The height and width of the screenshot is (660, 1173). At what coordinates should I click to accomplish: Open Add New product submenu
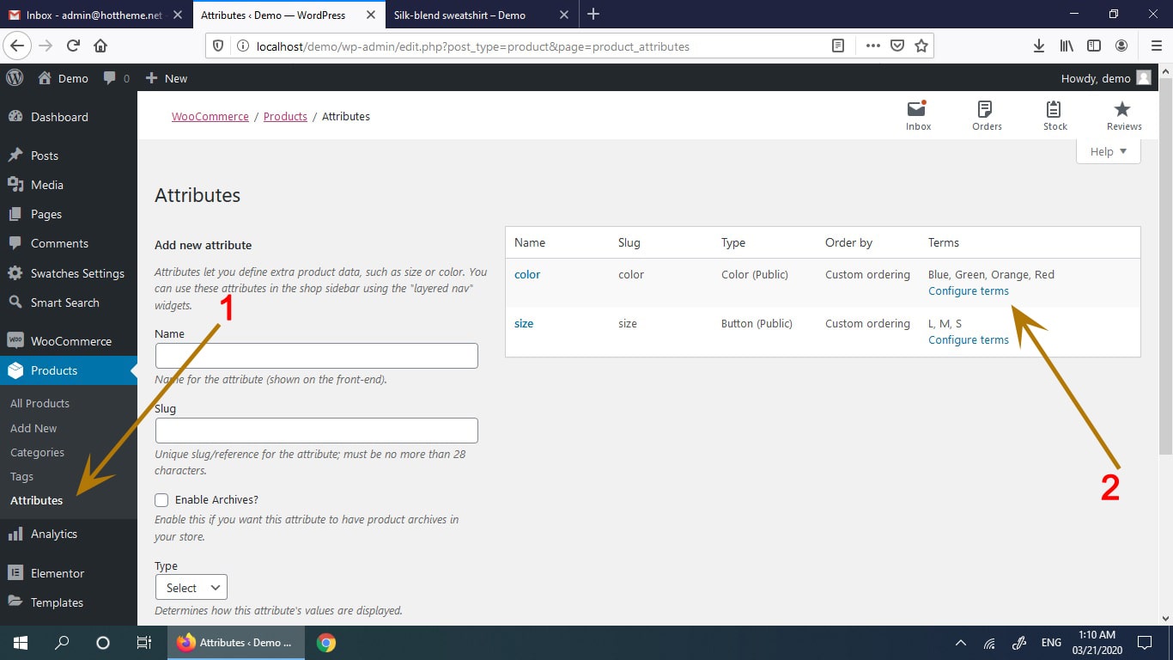(33, 428)
